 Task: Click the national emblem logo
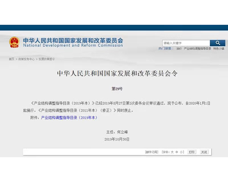[14, 42]
